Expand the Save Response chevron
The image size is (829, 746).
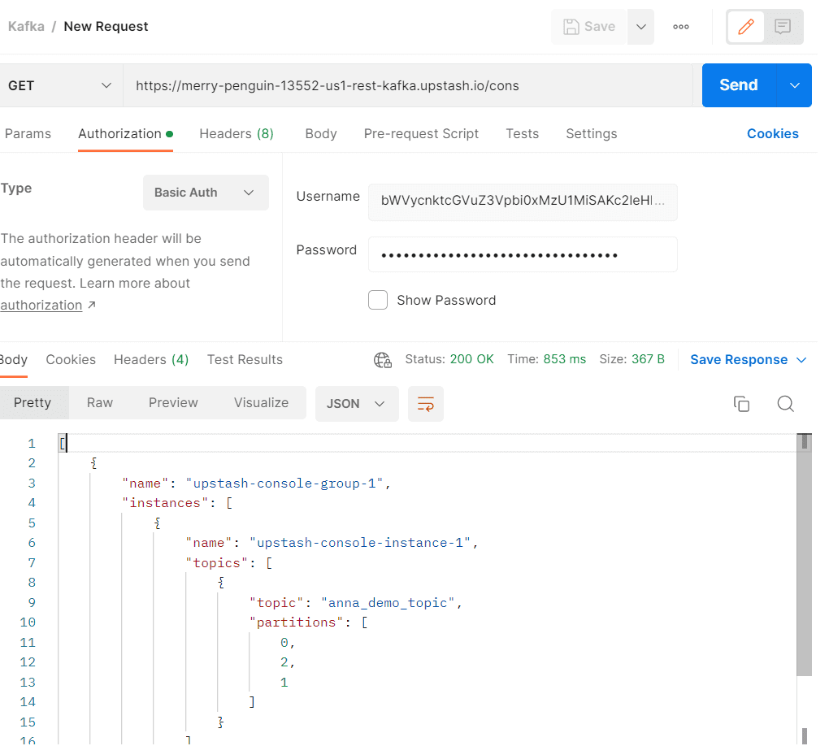pos(801,359)
